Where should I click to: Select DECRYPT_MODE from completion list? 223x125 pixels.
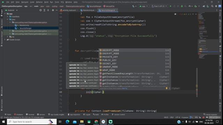(x=134, y=50)
